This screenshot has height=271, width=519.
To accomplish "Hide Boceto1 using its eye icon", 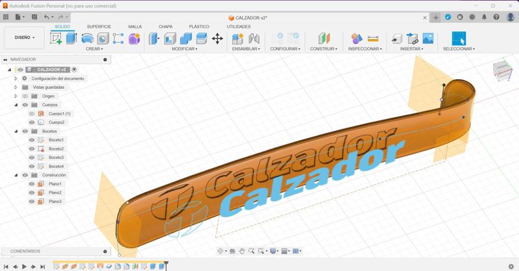I will [x=31, y=140].
